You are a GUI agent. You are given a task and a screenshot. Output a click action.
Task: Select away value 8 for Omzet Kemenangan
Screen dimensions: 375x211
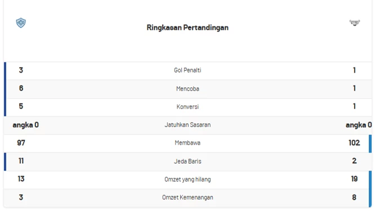[x=354, y=197]
